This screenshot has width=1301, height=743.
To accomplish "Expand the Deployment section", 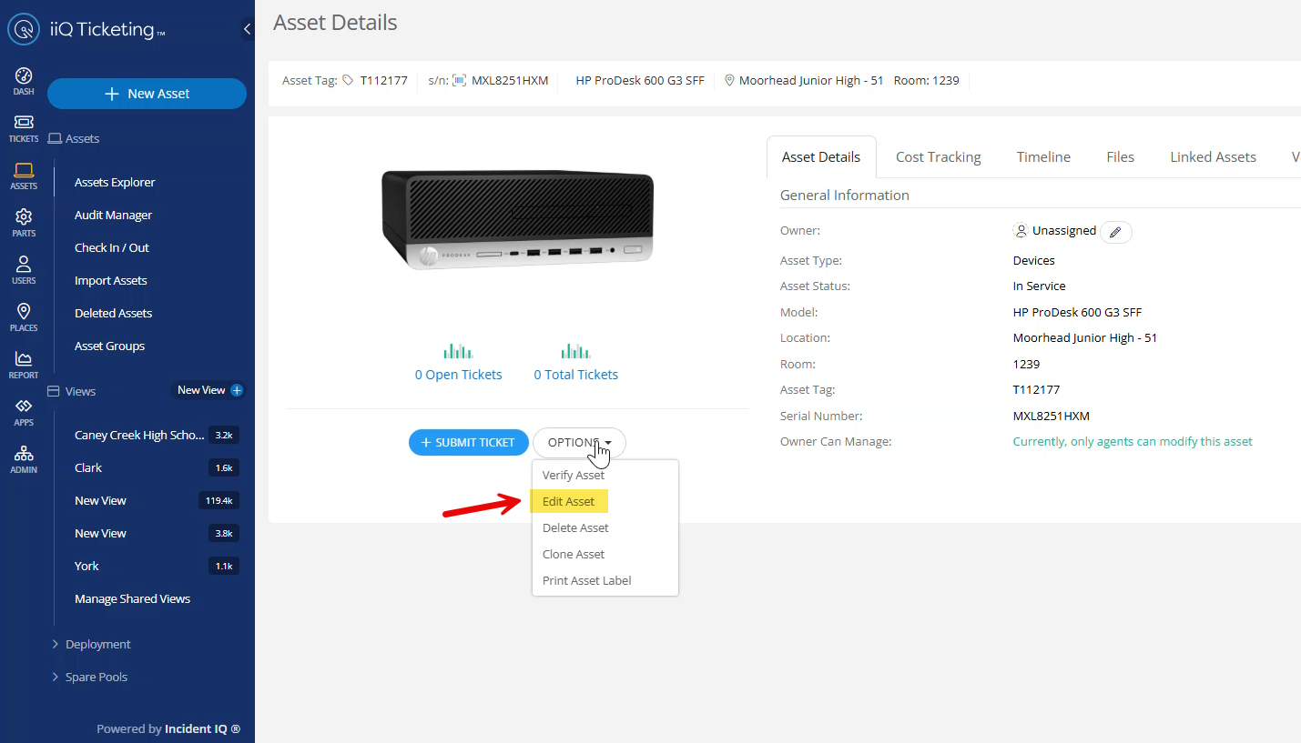I will (97, 644).
